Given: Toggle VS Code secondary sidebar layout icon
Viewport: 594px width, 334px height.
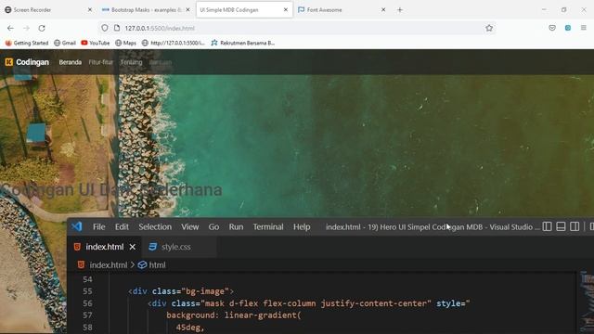Looking at the screenshot, I should (575, 226).
